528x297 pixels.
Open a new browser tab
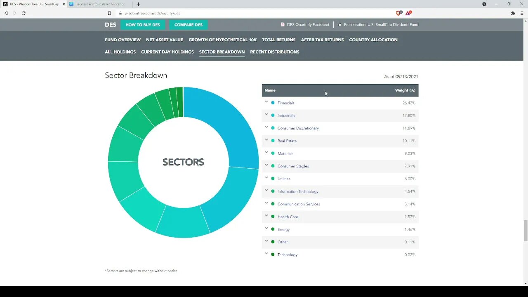138,4
